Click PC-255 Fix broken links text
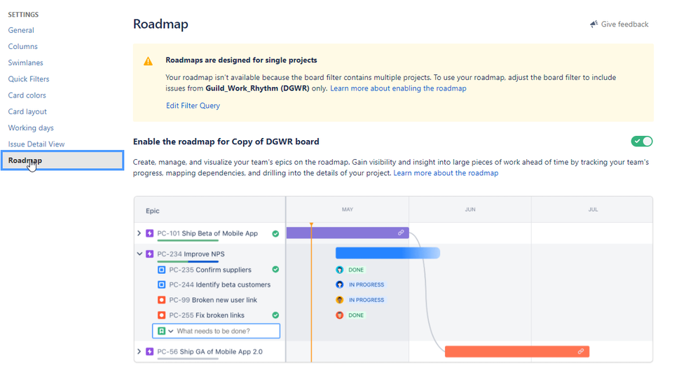Viewport: 700px width, 384px height. 207,315
